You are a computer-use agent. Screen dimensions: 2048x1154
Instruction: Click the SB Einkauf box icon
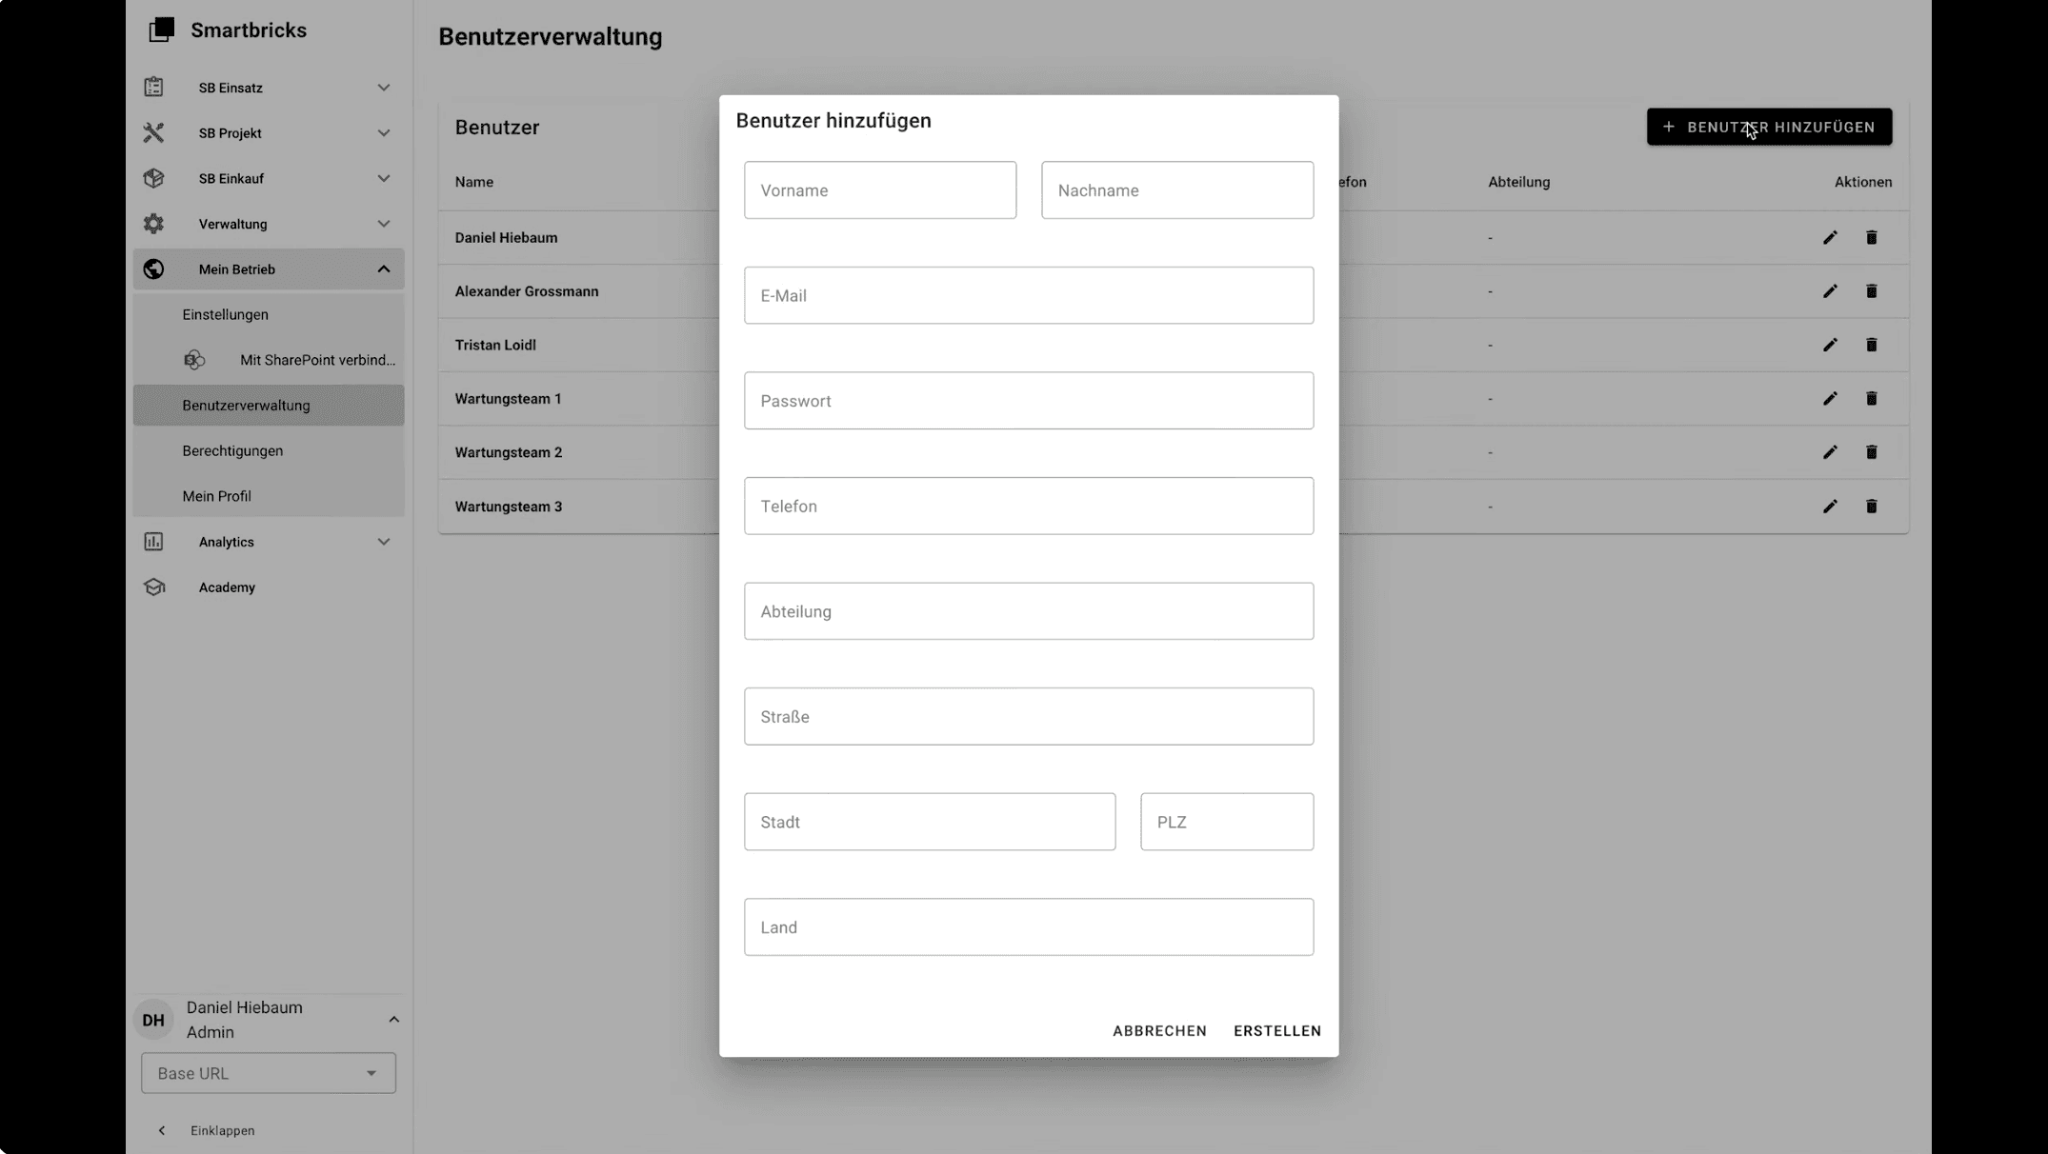[x=153, y=178]
